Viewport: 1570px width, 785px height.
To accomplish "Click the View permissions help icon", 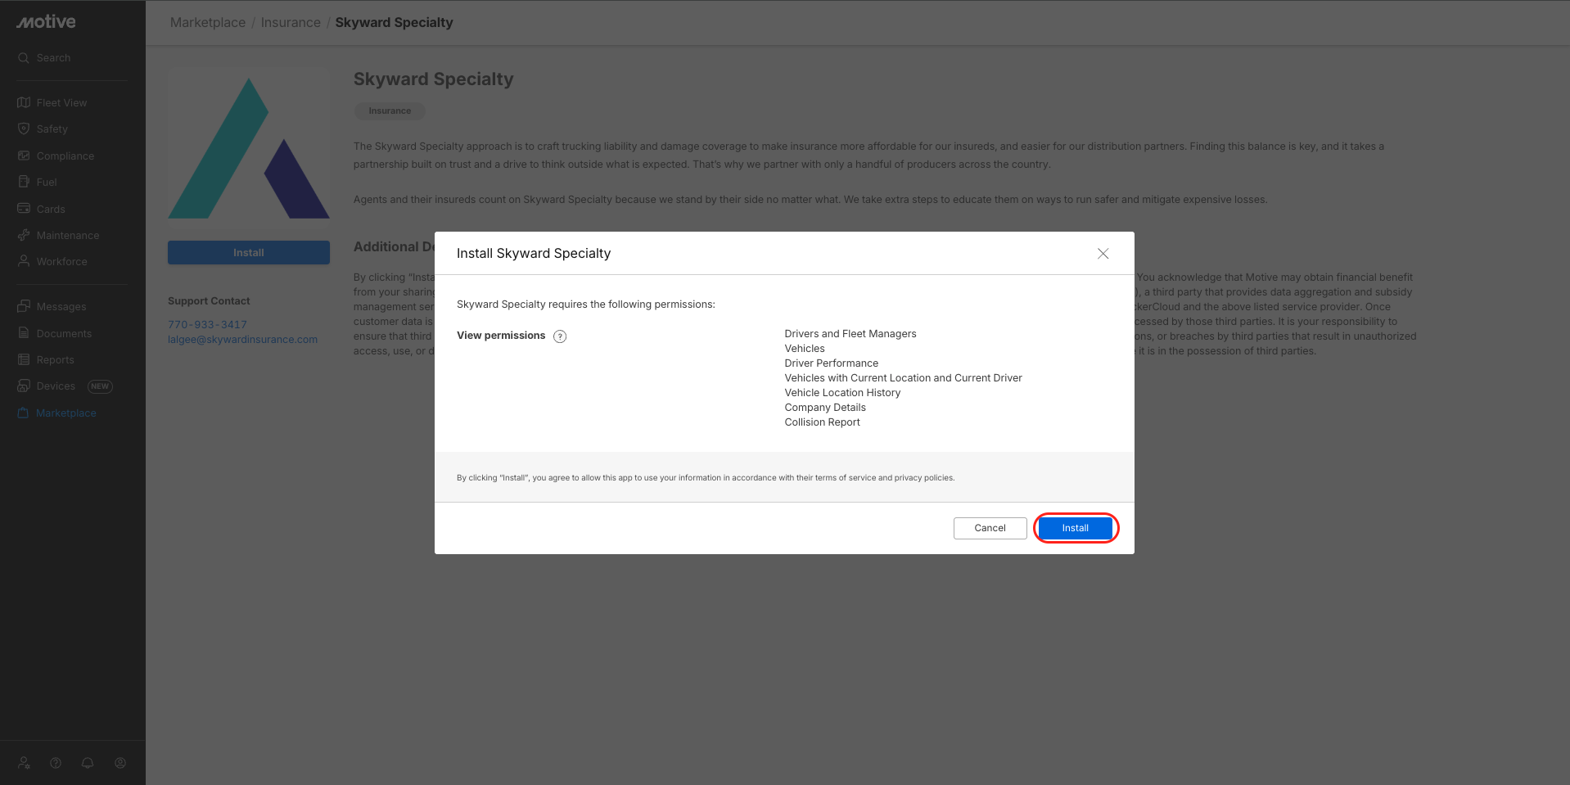I will pos(560,336).
